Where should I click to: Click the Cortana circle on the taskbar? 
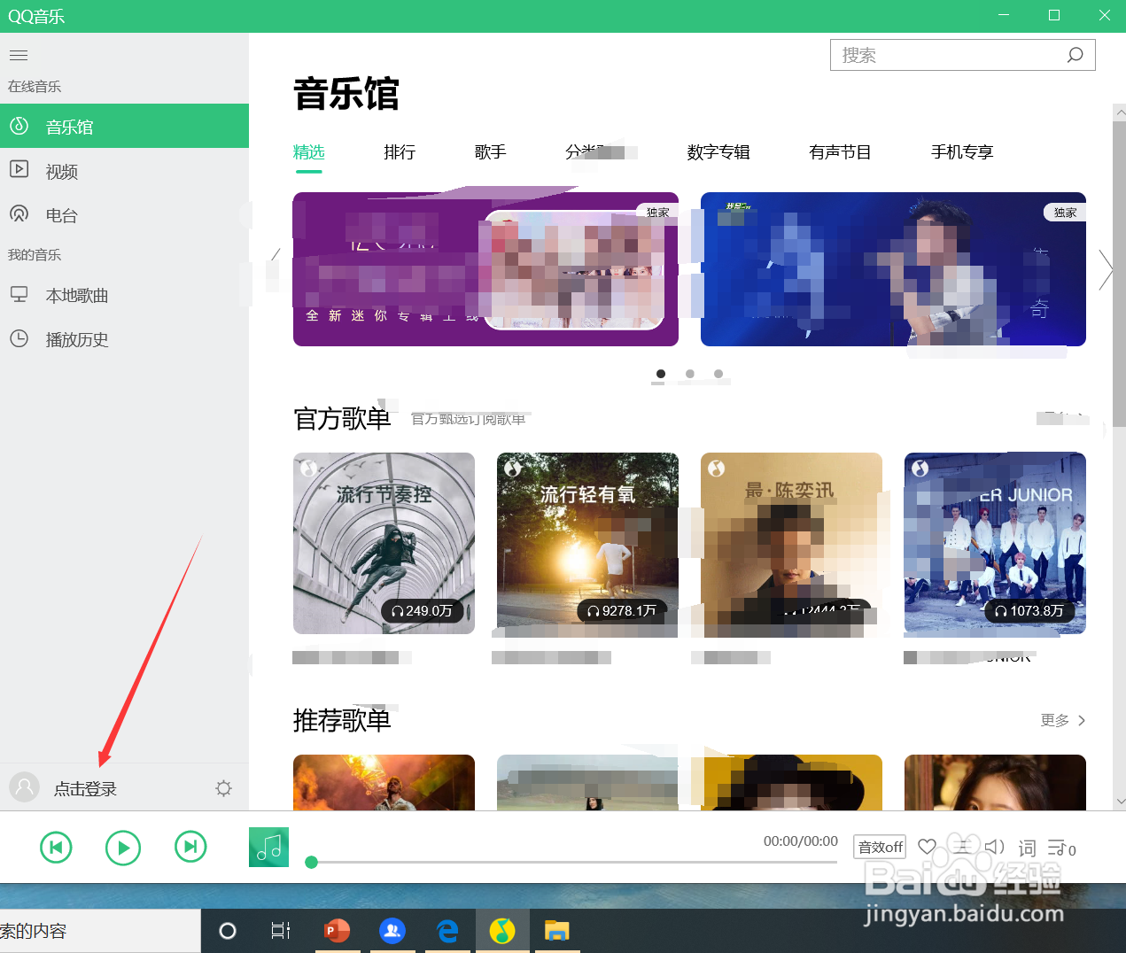[x=228, y=931]
